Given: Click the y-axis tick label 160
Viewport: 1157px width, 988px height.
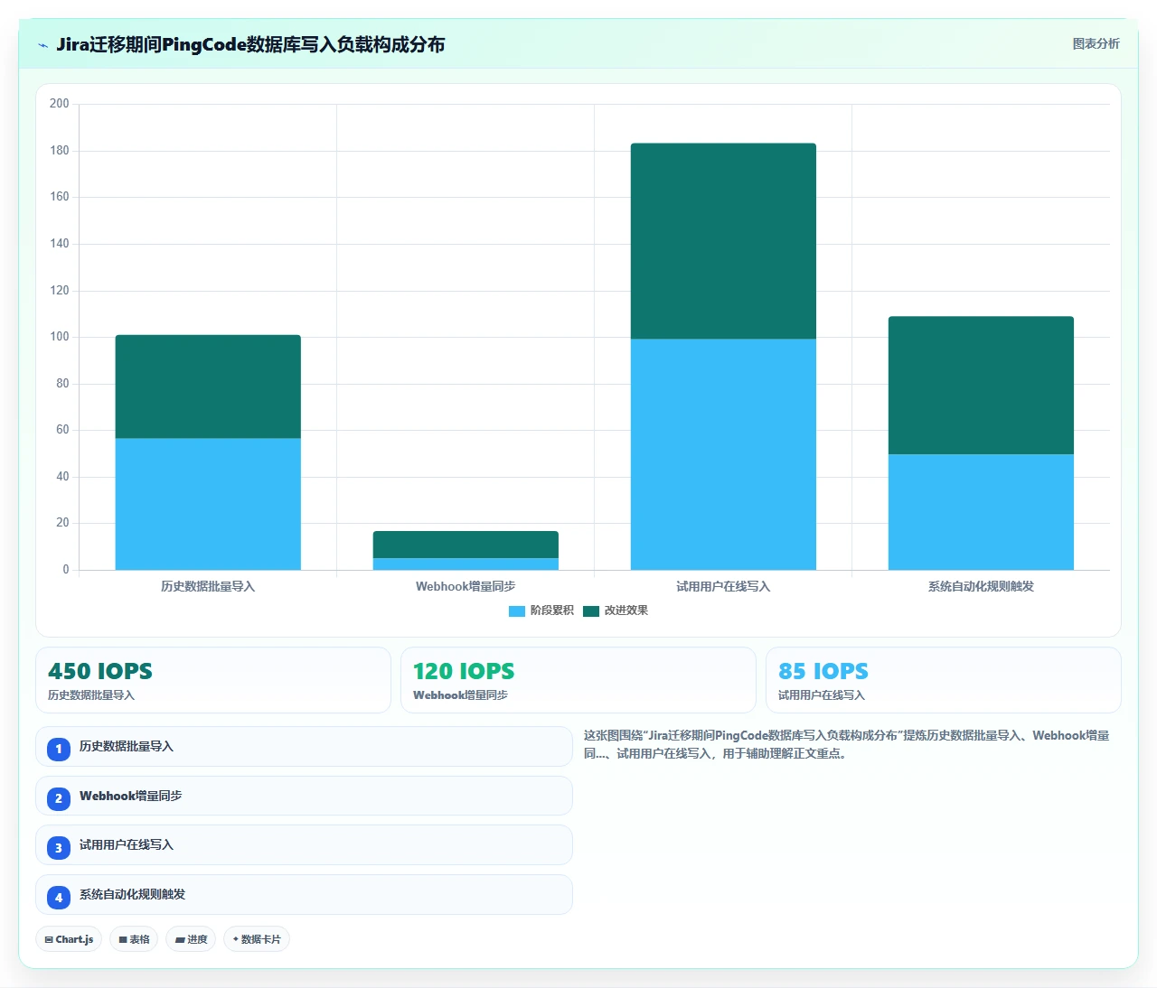Looking at the screenshot, I should tap(60, 197).
